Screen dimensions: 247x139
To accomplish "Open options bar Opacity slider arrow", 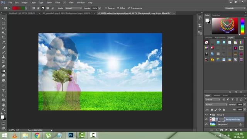I will coord(100,8).
